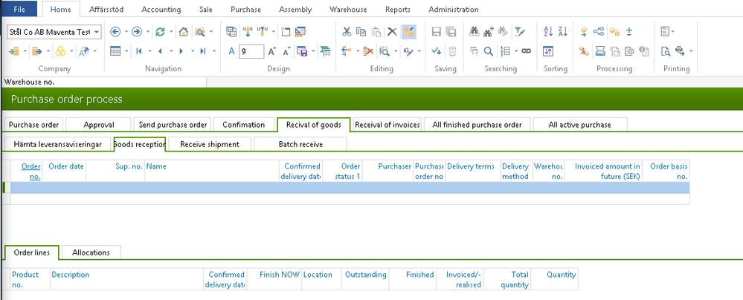Click the blue magnifier in Searching group
The image size is (743, 300).
[489, 51]
